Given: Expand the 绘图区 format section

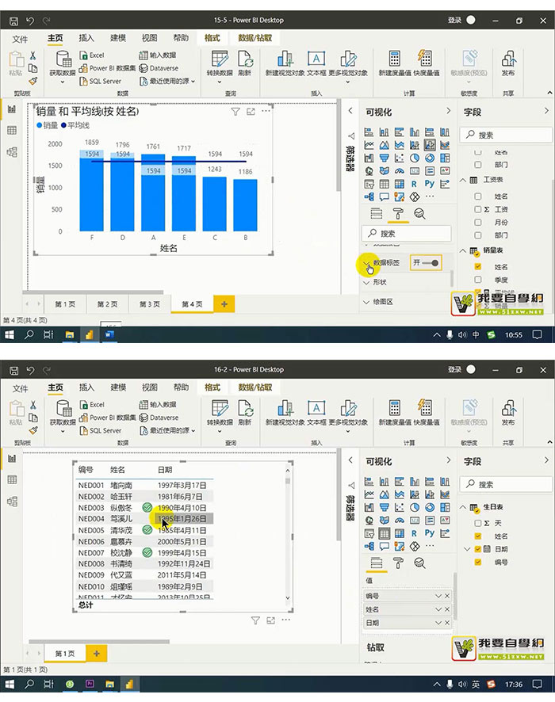Looking at the screenshot, I should pos(366,302).
